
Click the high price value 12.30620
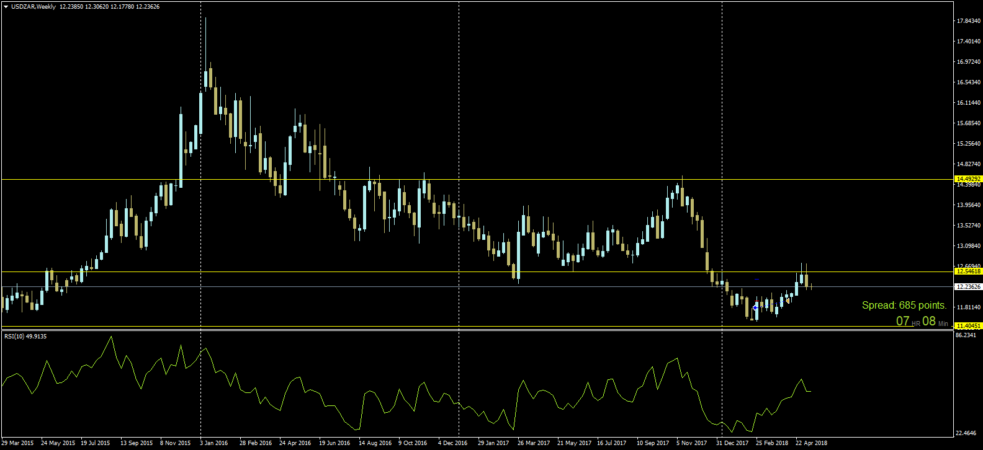[x=97, y=7]
